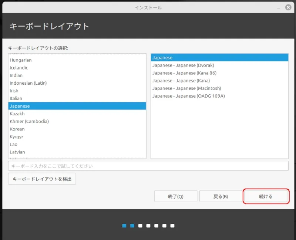The image size is (296, 240).
Task: Close the installer window
Action: click(x=288, y=7)
